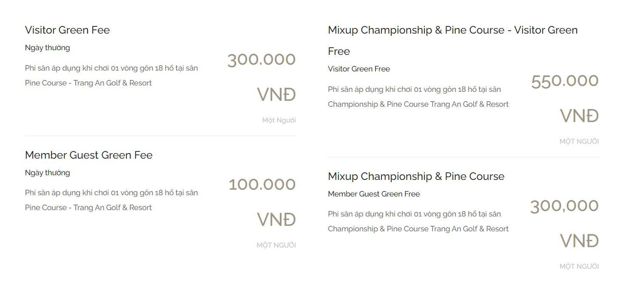Click "MỘT NGƯỜI" under the 100.000 price
Image resolution: width=626 pixels, height=282 pixels.
coord(276,245)
